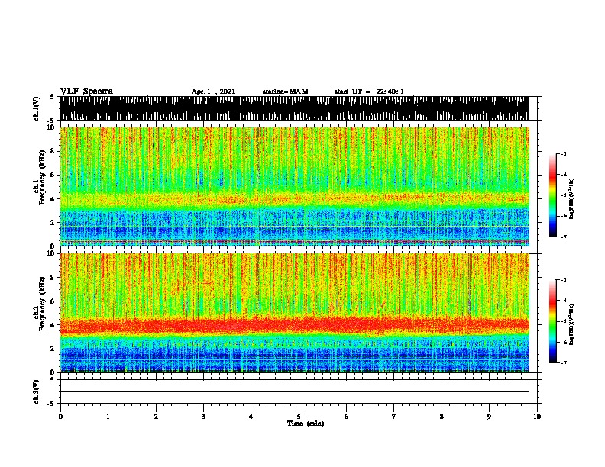Viewport: 605px width, 467px height.
Task: Click the "5" tick on ch.3(V) axis
Action: tap(52, 380)
